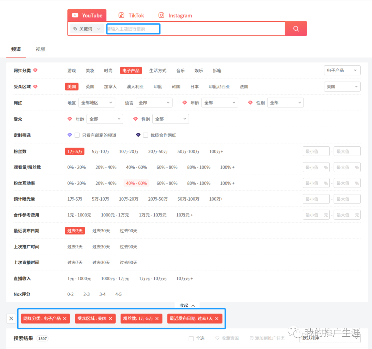Image resolution: width=372 pixels, height=349 pixels.
Task: Check the 全选 checkbox
Action: (x=191, y=339)
